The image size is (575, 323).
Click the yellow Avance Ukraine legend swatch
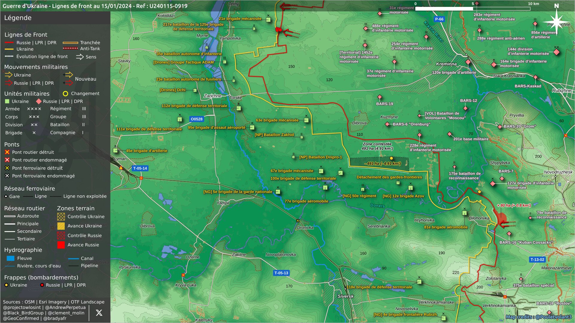pos(61,226)
